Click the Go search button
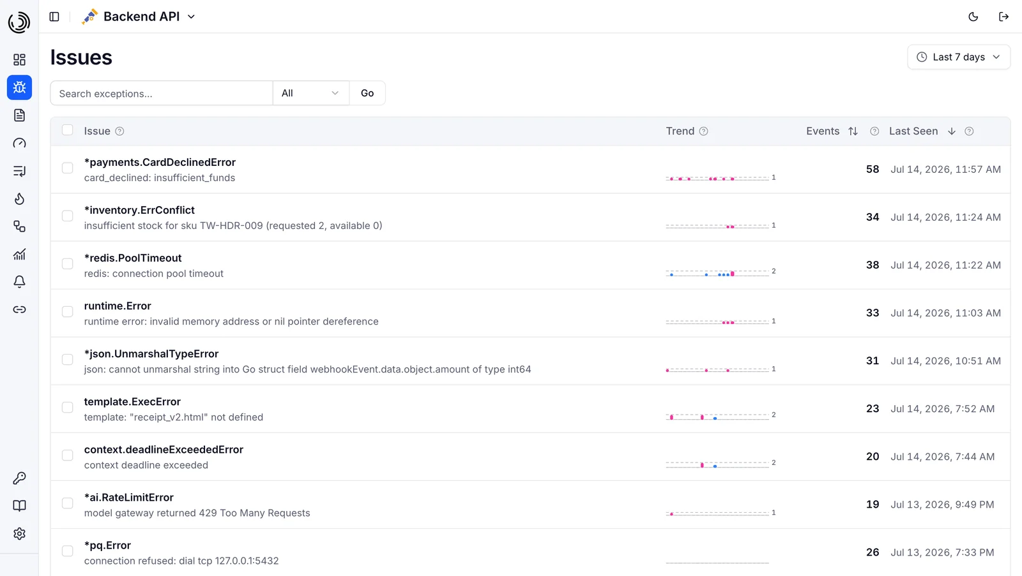 367,93
